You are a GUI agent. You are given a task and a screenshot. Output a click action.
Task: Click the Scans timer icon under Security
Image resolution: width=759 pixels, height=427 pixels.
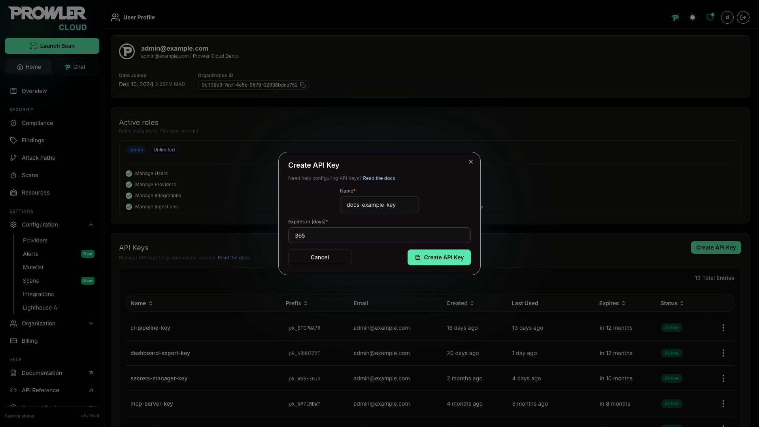(x=13, y=175)
